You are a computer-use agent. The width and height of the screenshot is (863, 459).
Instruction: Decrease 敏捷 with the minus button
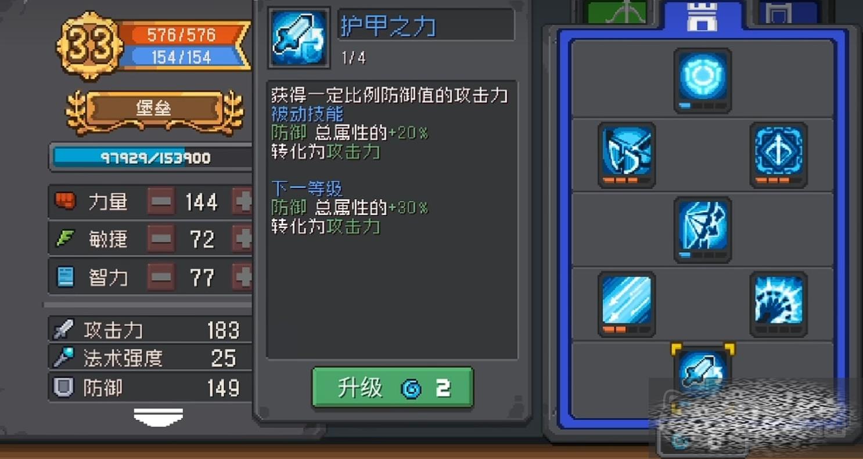pyautogui.click(x=161, y=239)
